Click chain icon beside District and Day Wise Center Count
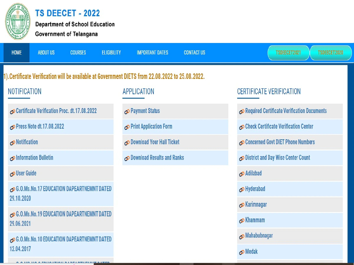The height and width of the screenshot is (265, 354). tap(242, 158)
